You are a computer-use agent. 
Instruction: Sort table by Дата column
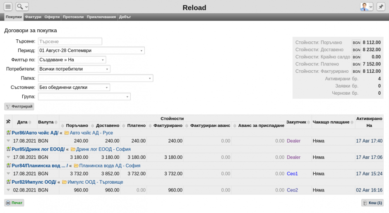[22, 122]
